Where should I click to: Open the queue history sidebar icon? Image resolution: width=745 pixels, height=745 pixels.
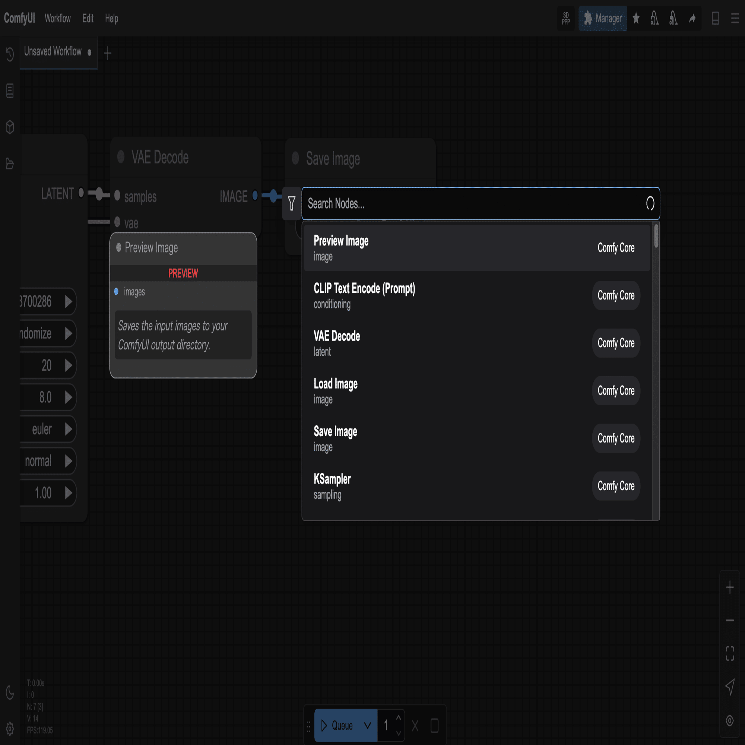click(x=10, y=54)
